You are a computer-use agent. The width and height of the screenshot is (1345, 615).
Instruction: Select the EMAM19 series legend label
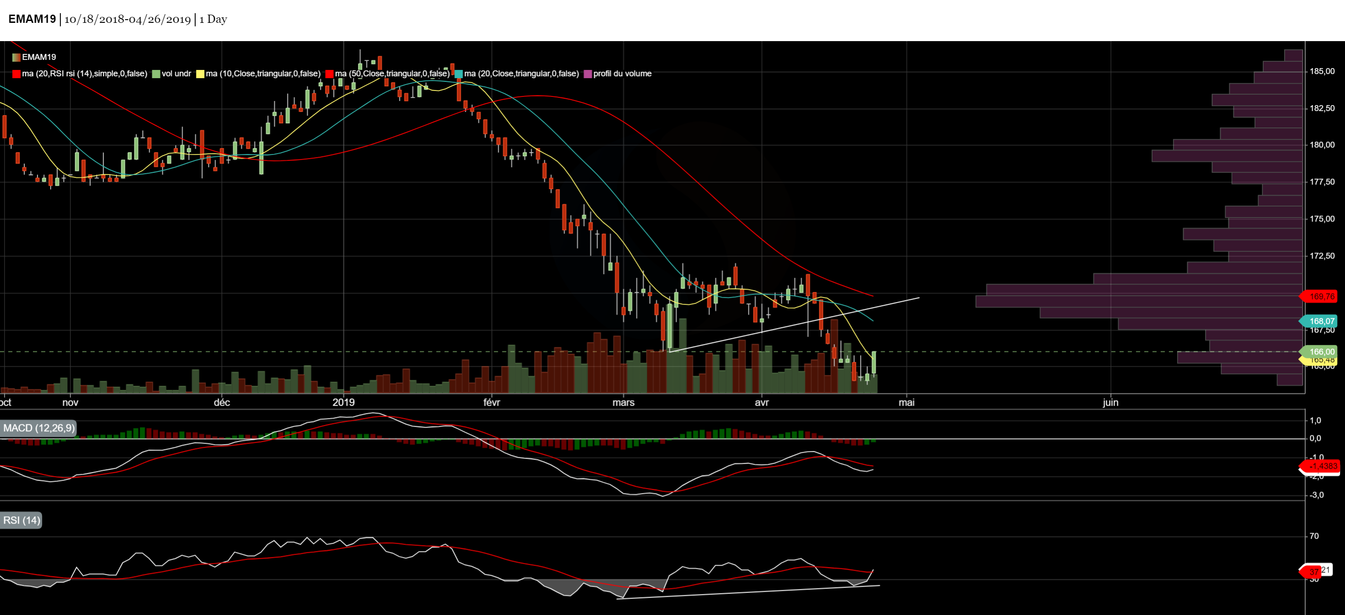39,58
